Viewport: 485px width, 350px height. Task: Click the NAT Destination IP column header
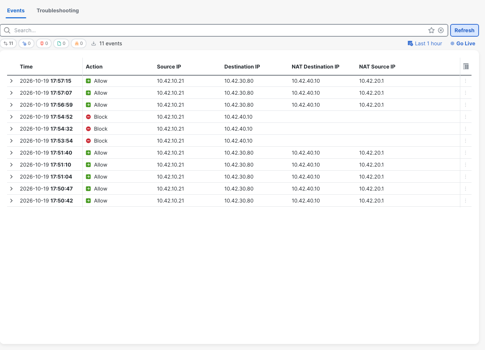[315, 67]
